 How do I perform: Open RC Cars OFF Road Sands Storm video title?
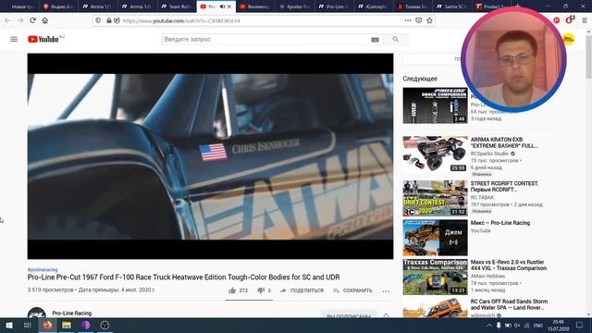509,304
